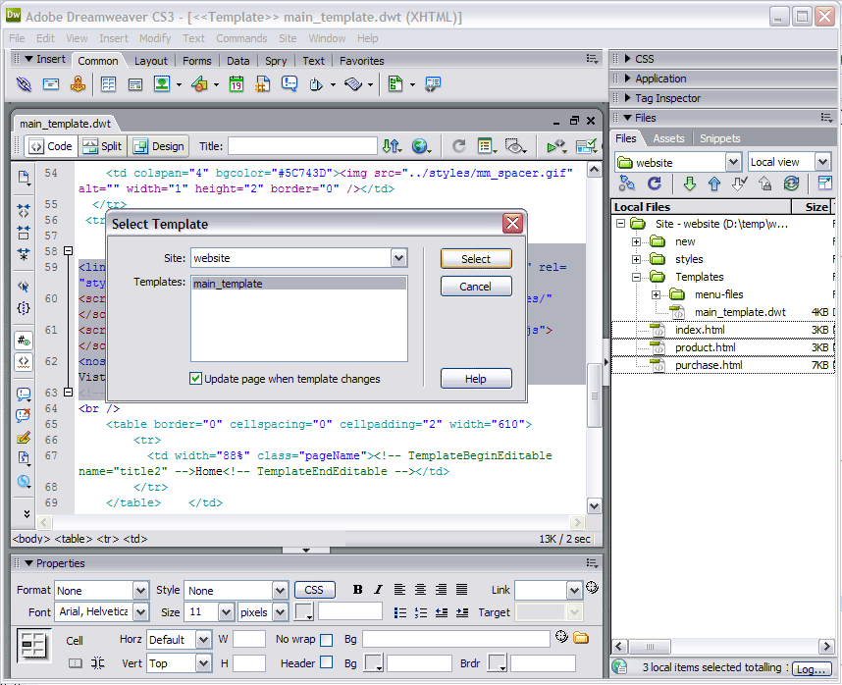Screen dimensions: 842x685
Task: Switch to Snippets tab
Action: click(x=720, y=138)
